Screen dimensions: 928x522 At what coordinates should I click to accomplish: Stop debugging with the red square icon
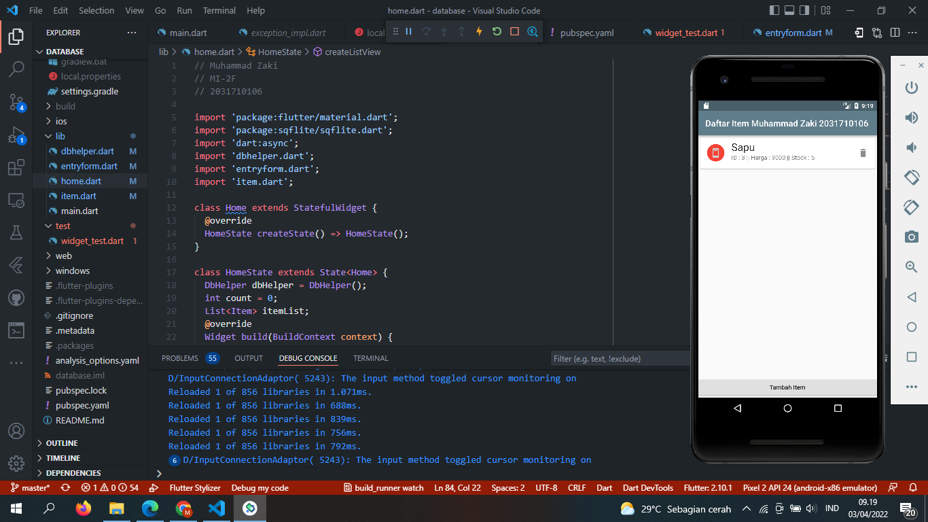[514, 31]
